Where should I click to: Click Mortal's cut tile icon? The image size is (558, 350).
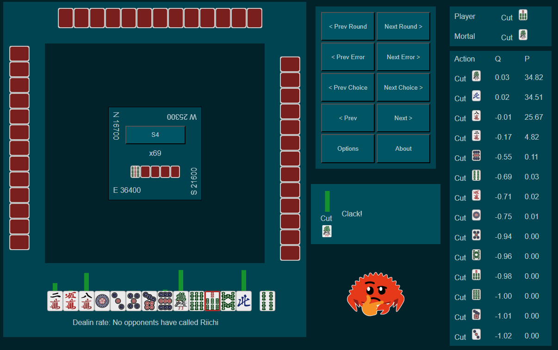[523, 35]
